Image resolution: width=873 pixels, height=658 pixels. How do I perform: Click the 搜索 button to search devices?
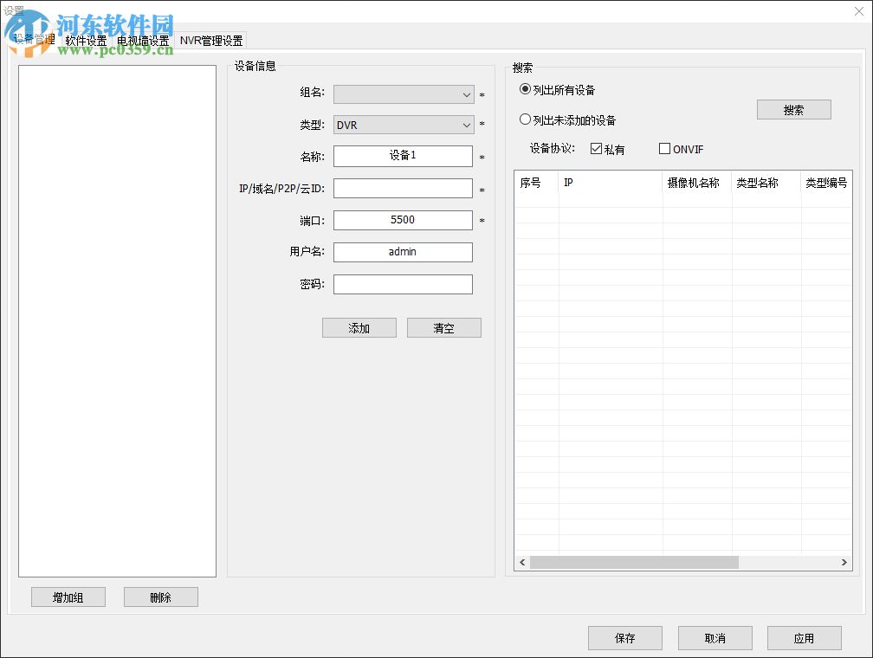[793, 109]
